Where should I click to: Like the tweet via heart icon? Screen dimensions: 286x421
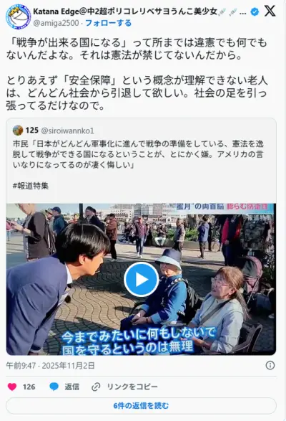(x=12, y=387)
